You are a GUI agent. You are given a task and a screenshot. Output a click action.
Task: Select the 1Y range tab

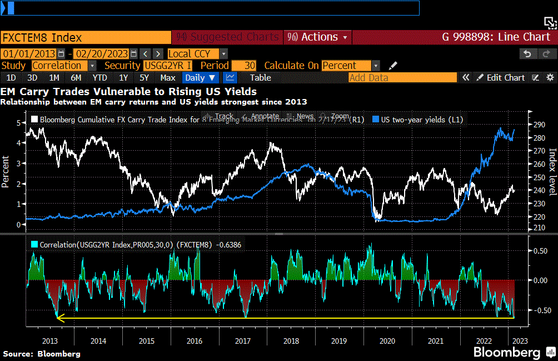click(123, 78)
